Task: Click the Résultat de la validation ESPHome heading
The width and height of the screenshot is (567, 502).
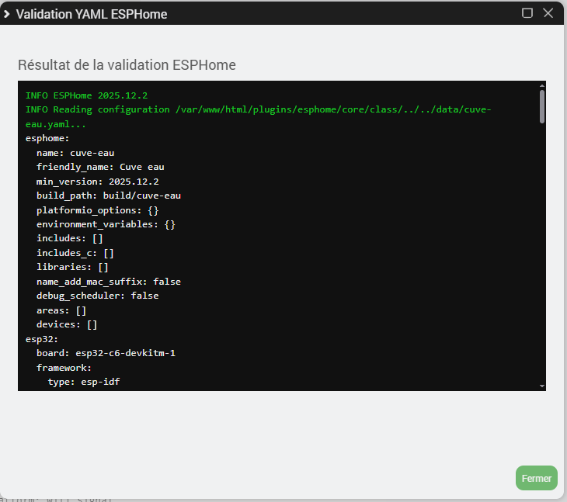Action: [x=127, y=65]
